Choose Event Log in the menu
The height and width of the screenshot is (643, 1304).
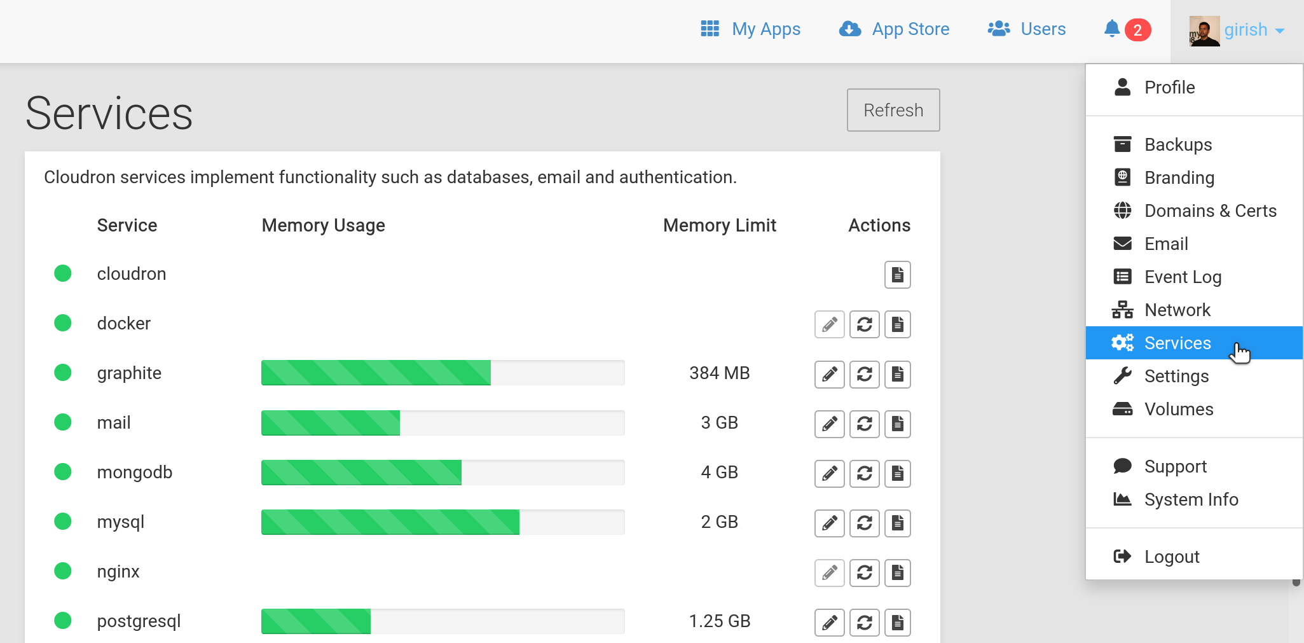click(x=1183, y=277)
